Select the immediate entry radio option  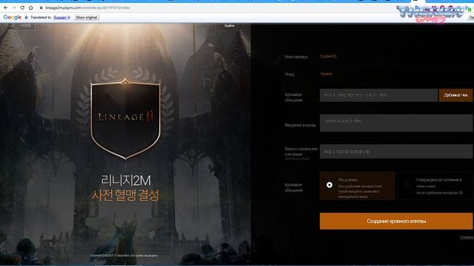[357, 185]
